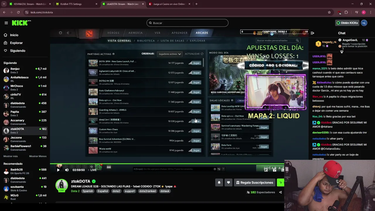The height and width of the screenshot is (211, 375).
Task: Enable notifications with the bell icon
Action: coord(219,183)
